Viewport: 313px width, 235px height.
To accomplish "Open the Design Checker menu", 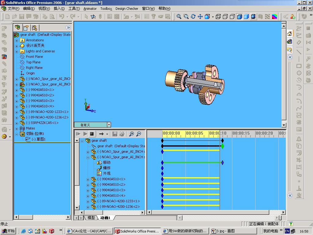I will tap(127, 8).
